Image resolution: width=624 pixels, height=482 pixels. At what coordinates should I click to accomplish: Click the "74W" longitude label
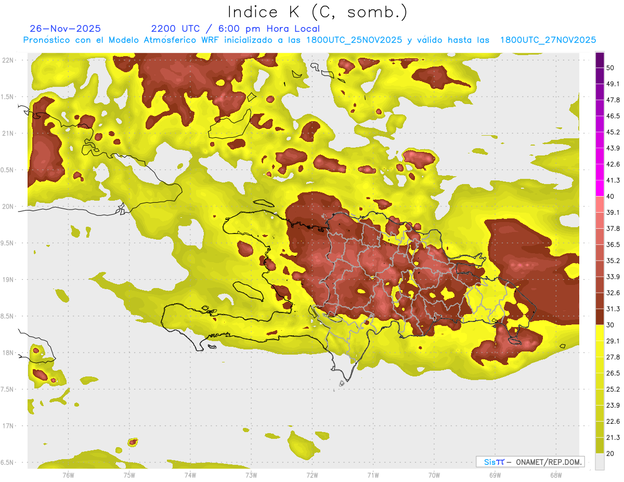[x=190, y=475]
